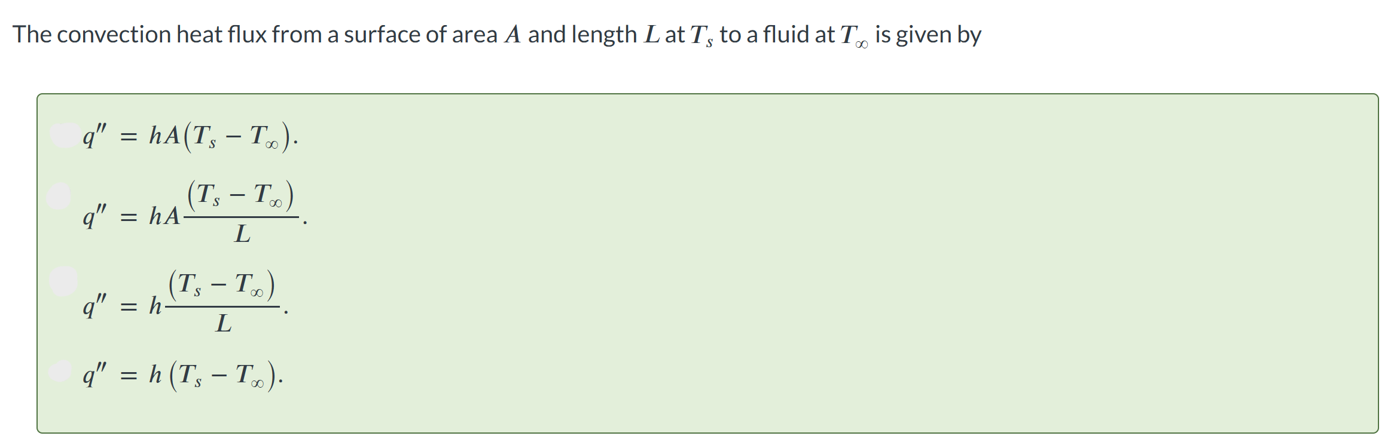
Task: Mark the last radio option q″ = h(Ts − T∞)
Action: click(60, 371)
